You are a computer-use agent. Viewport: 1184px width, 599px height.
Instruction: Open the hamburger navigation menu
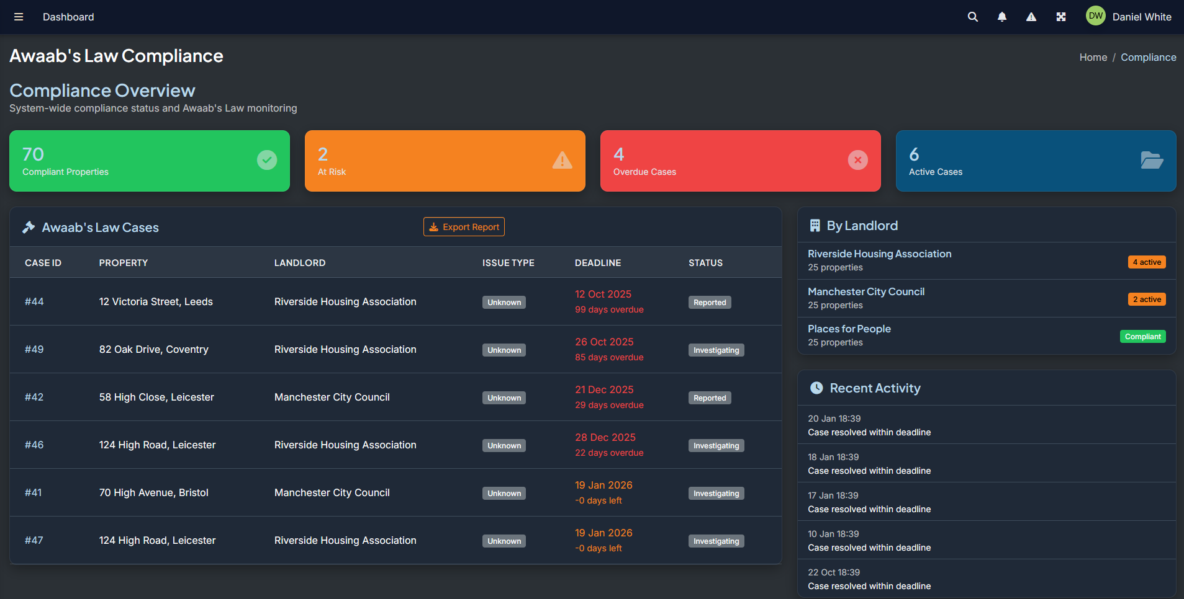click(x=19, y=17)
